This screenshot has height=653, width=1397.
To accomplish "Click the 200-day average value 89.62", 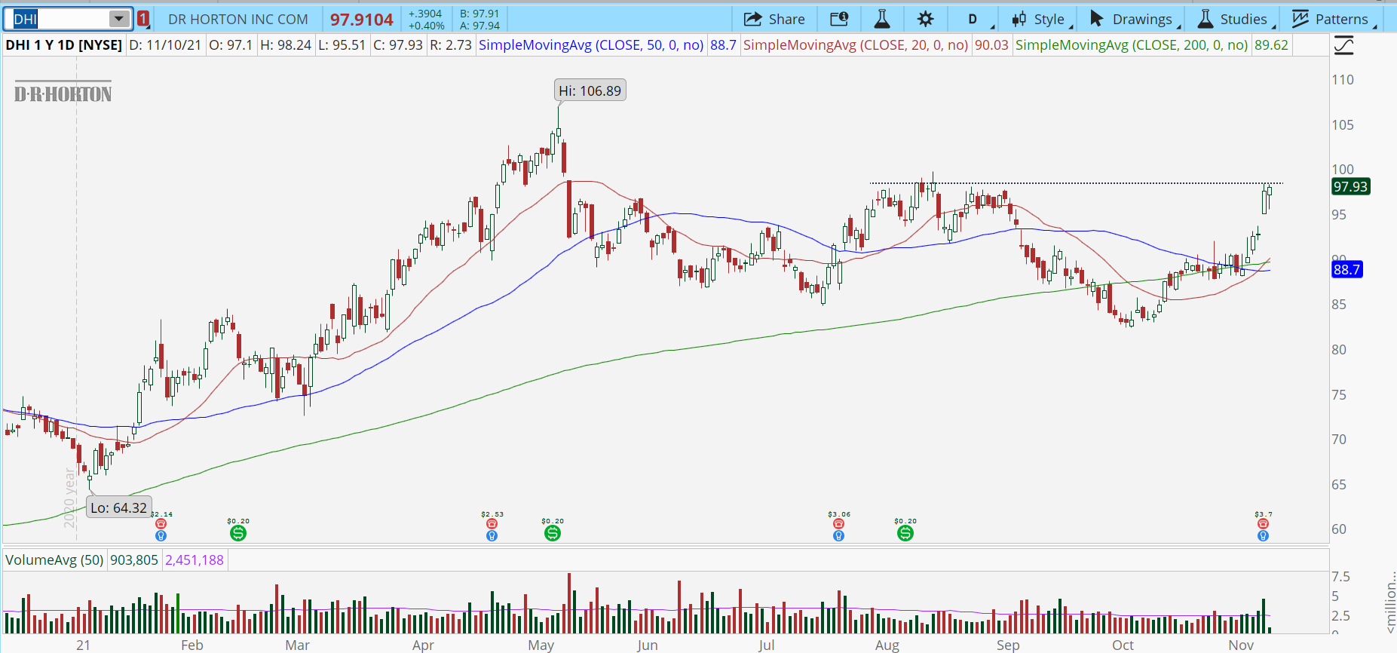I will tap(1271, 45).
